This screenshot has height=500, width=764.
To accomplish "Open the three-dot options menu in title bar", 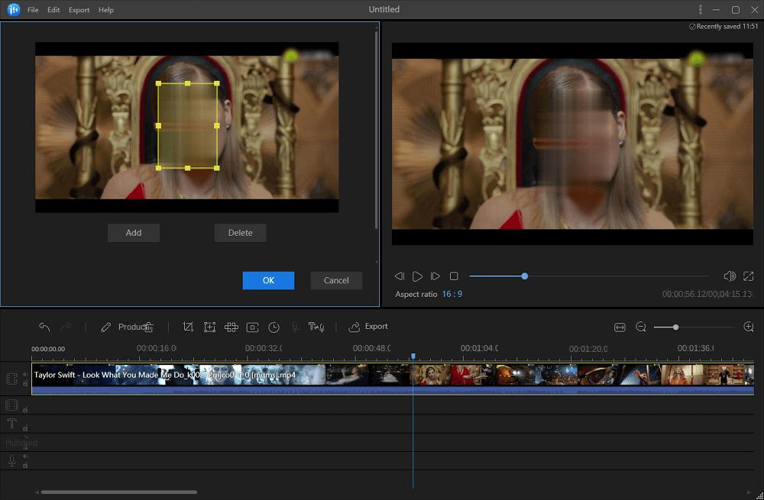I will [701, 10].
